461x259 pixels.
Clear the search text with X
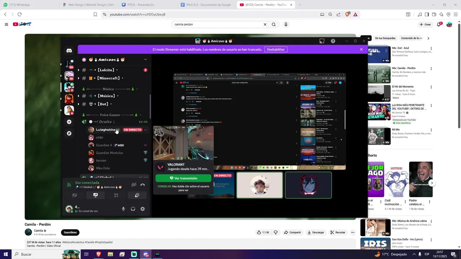(x=265, y=24)
